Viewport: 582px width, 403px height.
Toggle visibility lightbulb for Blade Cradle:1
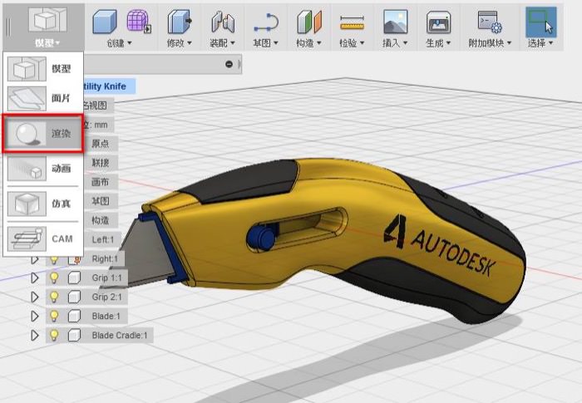click(x=54, y=336)
